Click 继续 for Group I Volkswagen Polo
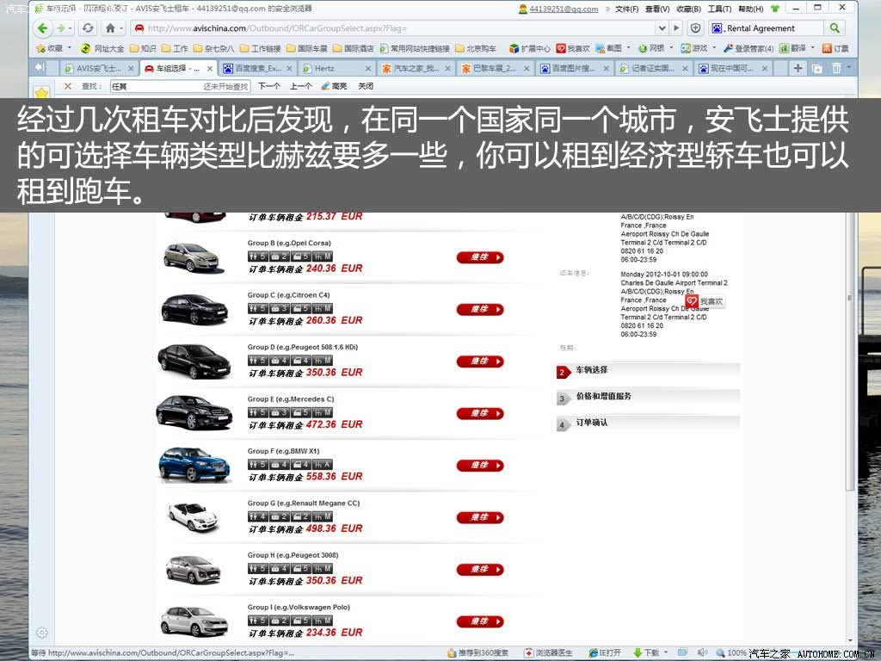 coord(480,621)
